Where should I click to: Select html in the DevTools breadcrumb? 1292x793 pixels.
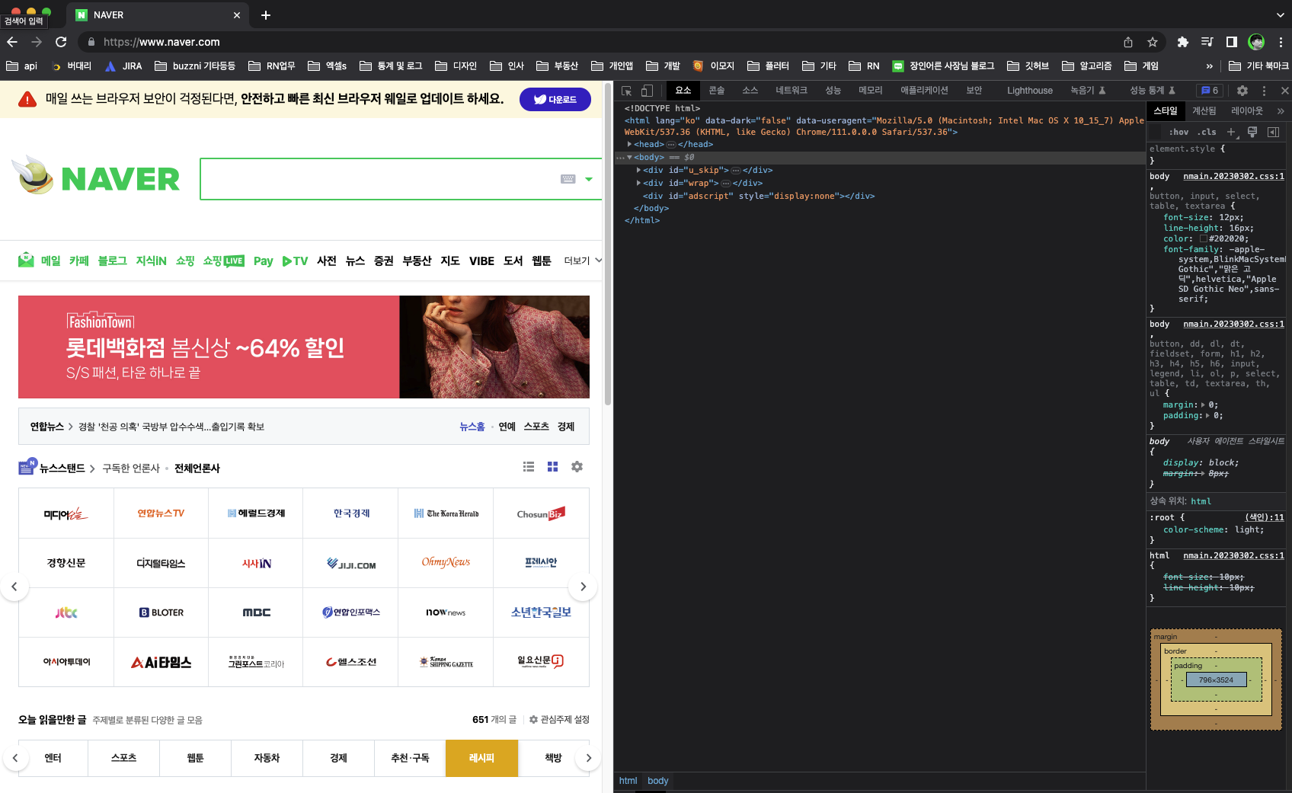pos(628,781)
